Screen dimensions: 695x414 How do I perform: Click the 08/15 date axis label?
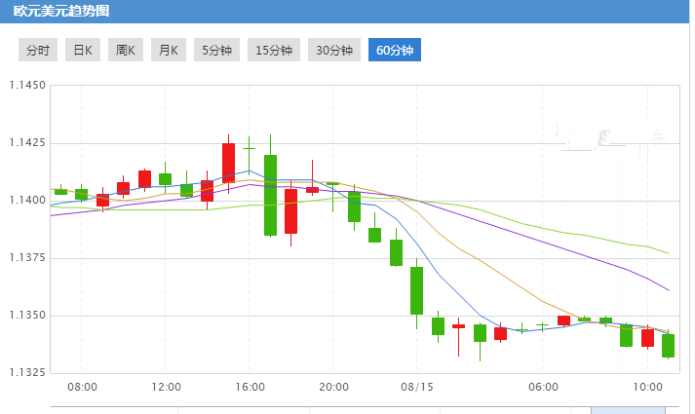417,387
